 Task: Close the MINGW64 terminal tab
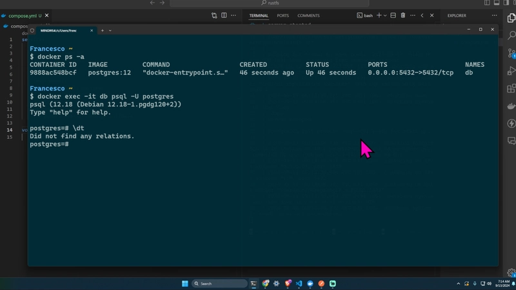click(92, 30)
